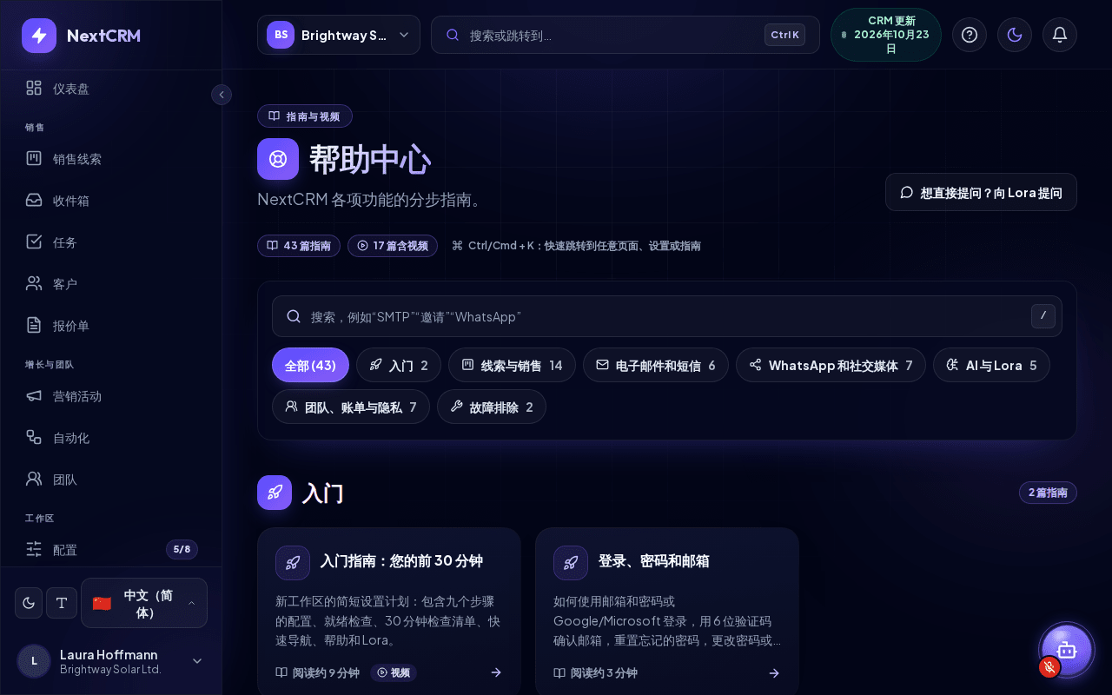This screenshot has width=1112, height=695.
Task: Open 报价单 quotes page
Action: pos(111,326)
